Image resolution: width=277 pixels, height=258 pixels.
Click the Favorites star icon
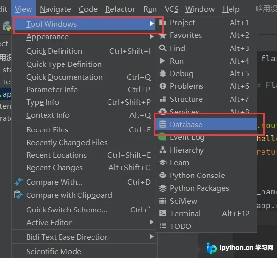coord(163,36)
